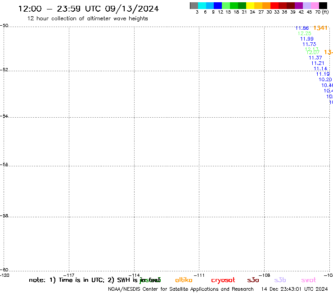This screenshot has height=293, width=333.
Task: Click the blue wave height value 10.20
Action: pyautogui.click(x=325, y=80)
